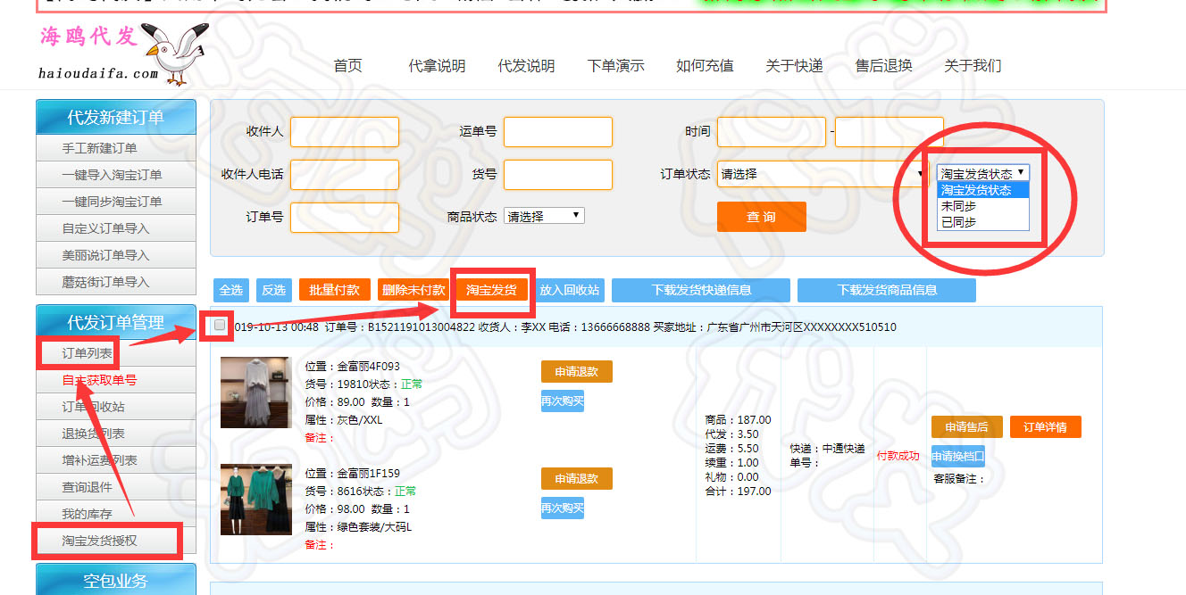Select 已同步 in the open dropdown list
This screenshot has height=595, width=1186.
958,222
